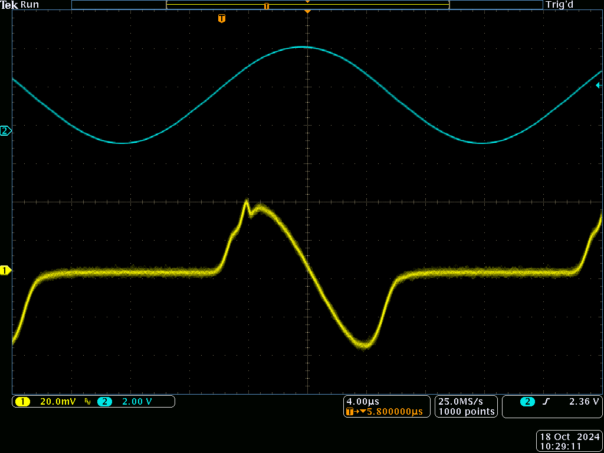Click the Channel 1 ground reference marker
The width and height of the screenshot is (604, 453).
click(6, 270)
